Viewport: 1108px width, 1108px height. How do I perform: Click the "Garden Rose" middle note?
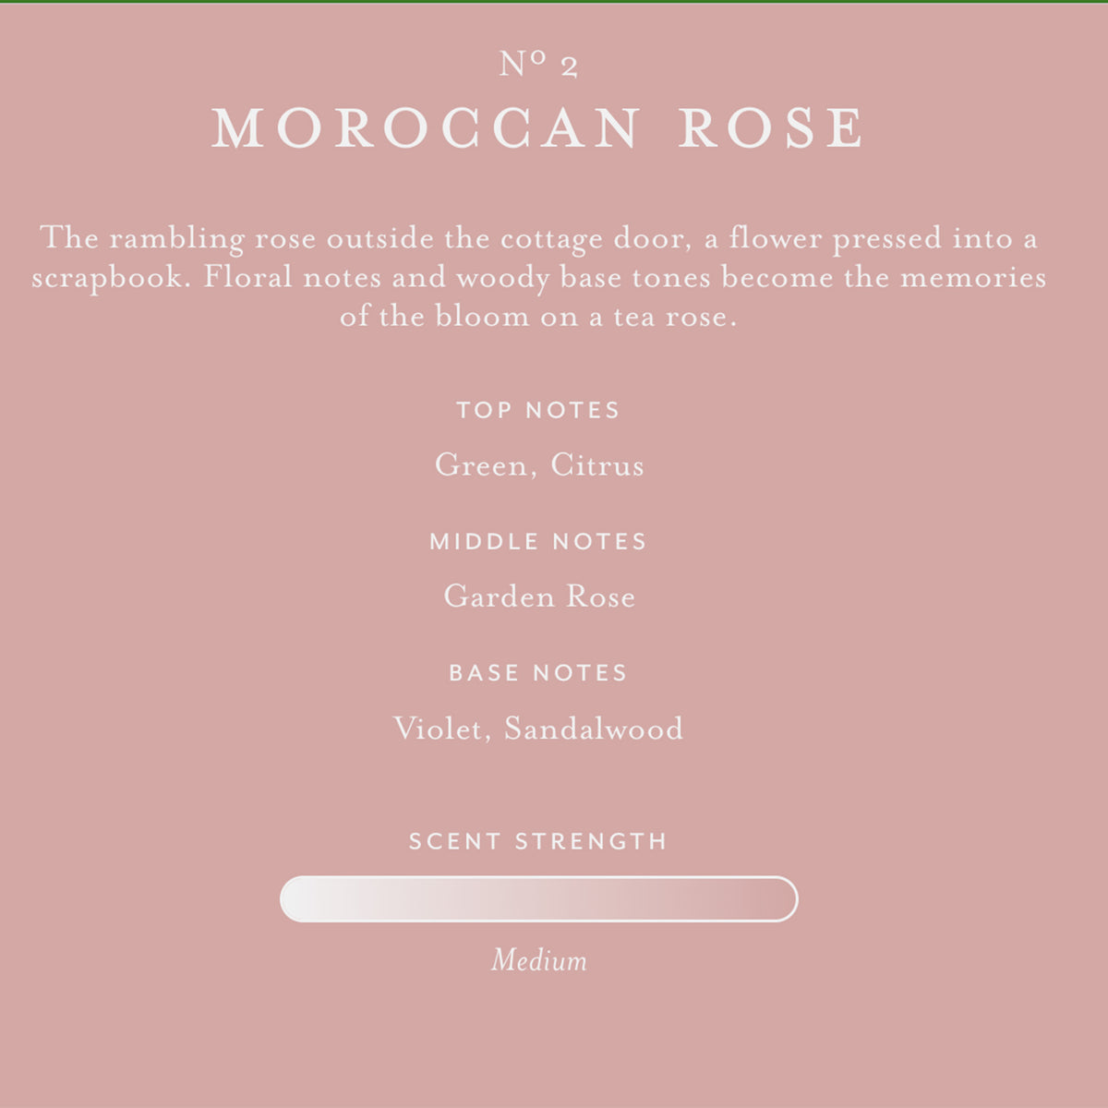(x=539, y=596)
